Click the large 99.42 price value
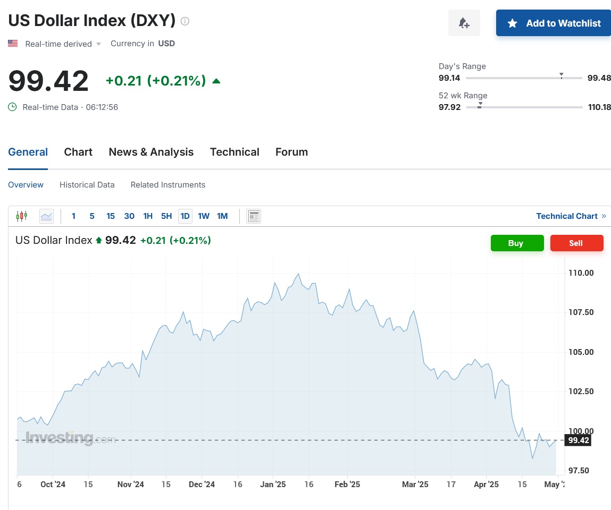611x510 pixels. (x=49, y=81)
